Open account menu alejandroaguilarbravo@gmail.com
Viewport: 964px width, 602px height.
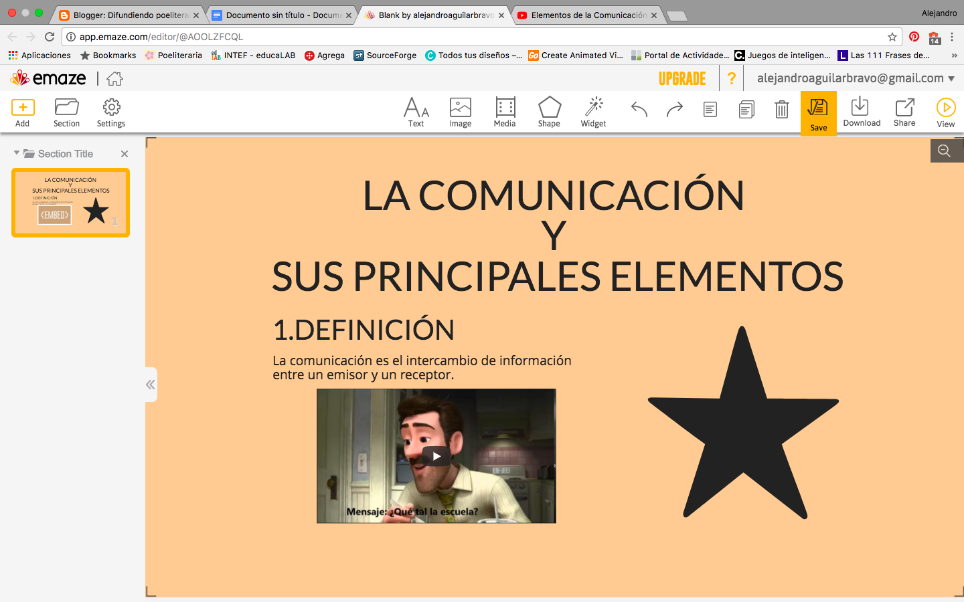point(856,78)
